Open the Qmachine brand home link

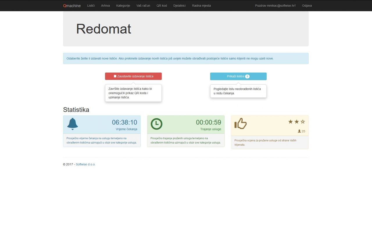click(72, 6)
